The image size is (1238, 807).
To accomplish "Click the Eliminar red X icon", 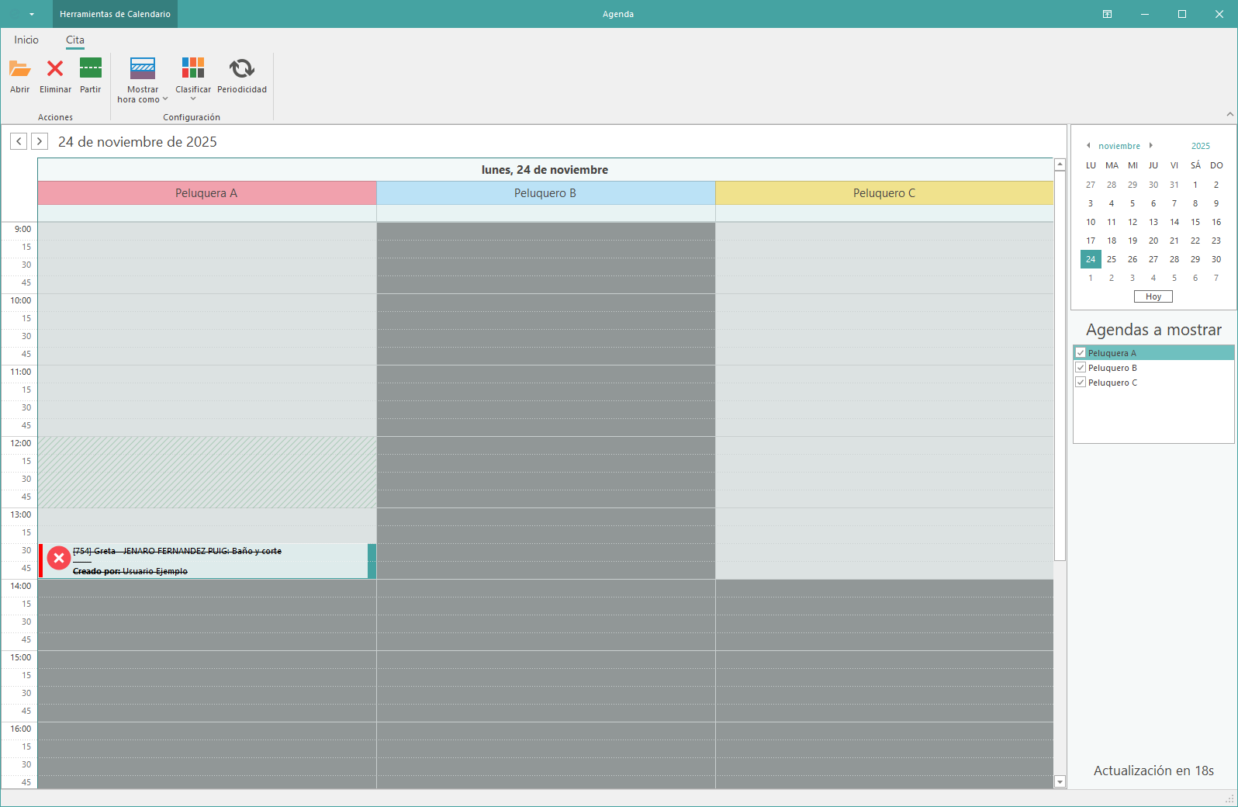I will (55, 69).
